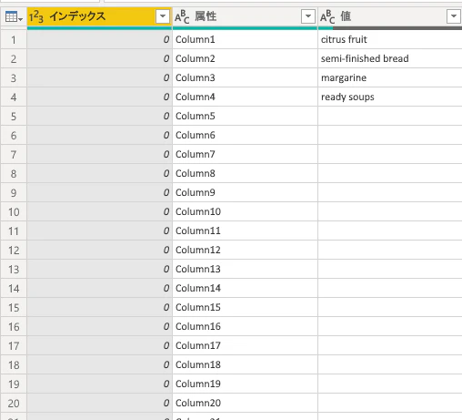Select row number 13 header
This screenshot has width=462, height=420.
14,269
